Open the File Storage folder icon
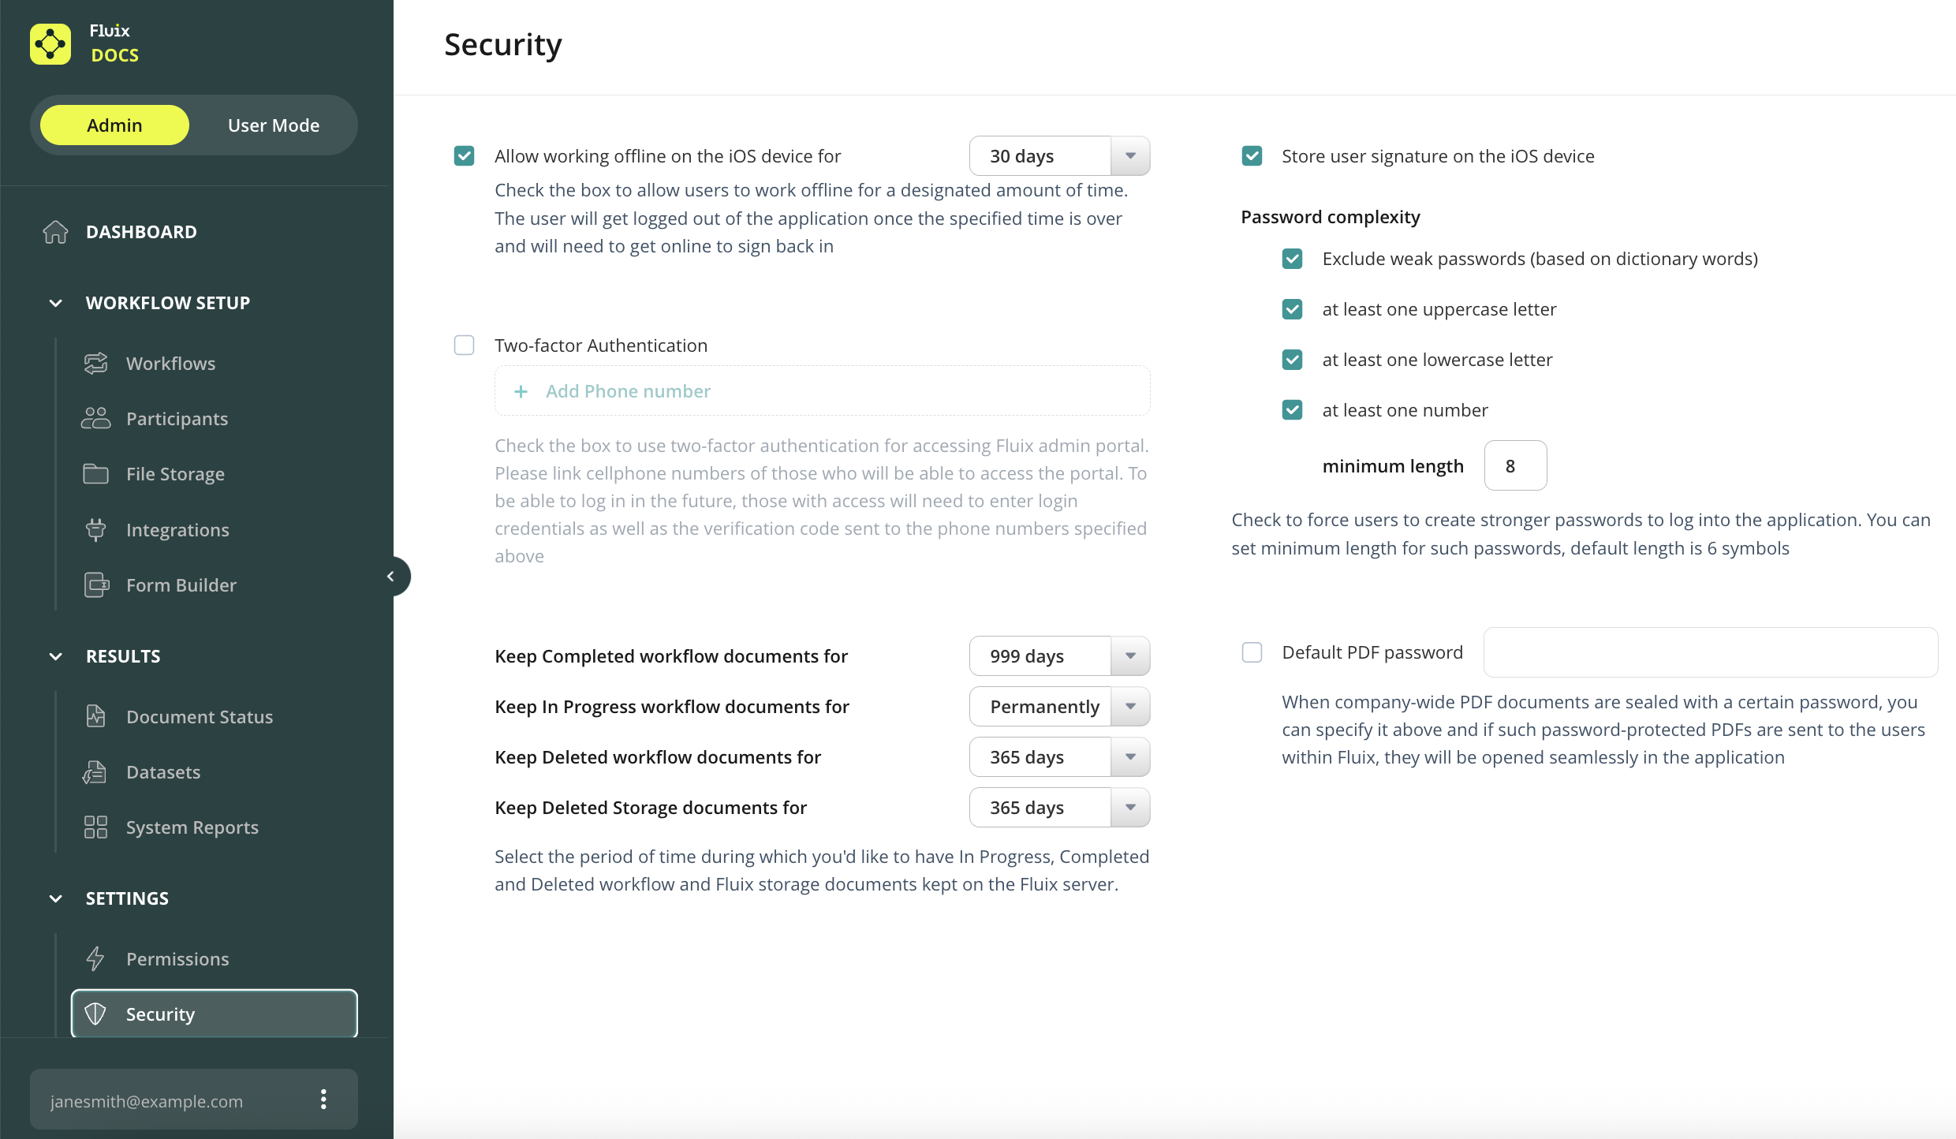The width and height of the screenshot is (1956, 1139). click(95, 474)
